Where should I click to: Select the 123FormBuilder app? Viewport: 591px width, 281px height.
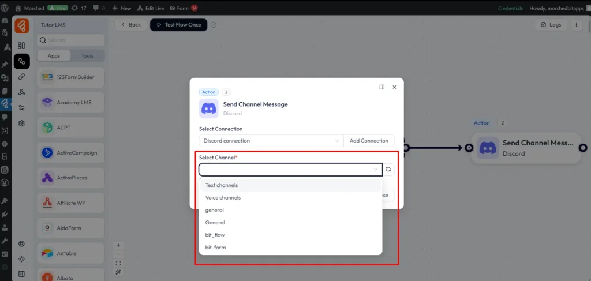(71, 77)
